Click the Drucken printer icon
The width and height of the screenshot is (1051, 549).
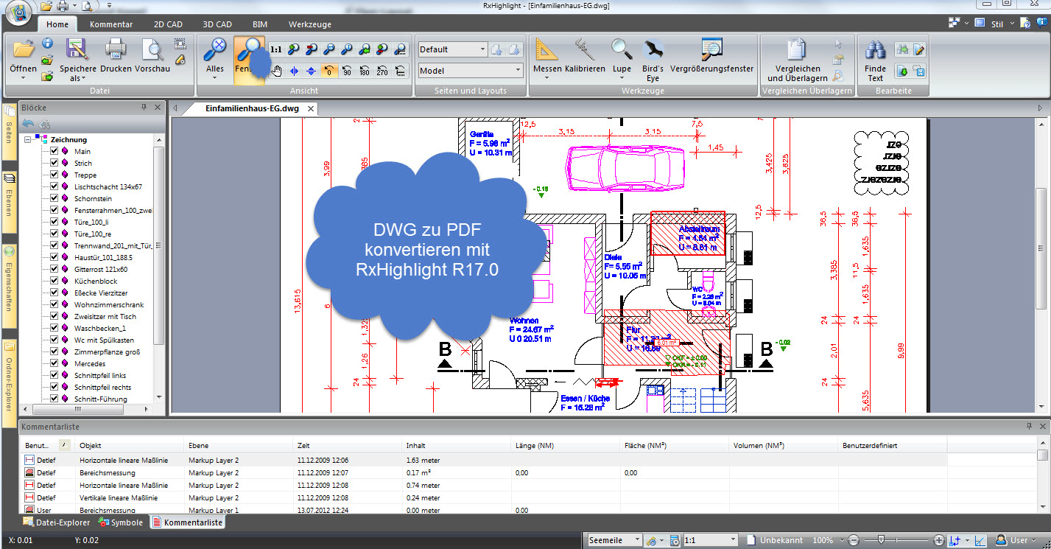[116, 51]
